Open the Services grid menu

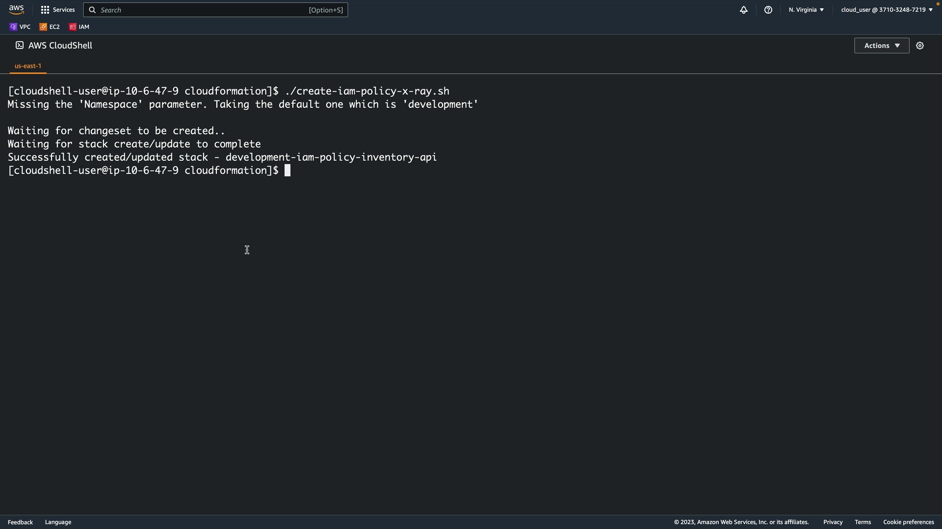57,10
